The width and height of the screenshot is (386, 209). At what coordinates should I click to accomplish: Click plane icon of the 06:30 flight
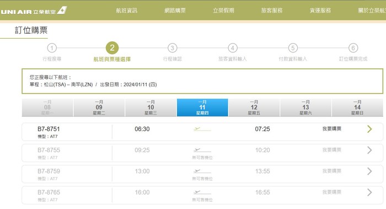point(202,128)
